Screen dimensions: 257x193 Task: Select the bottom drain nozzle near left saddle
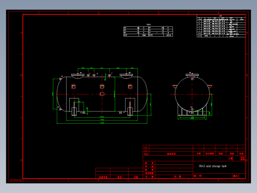(84, 112)
